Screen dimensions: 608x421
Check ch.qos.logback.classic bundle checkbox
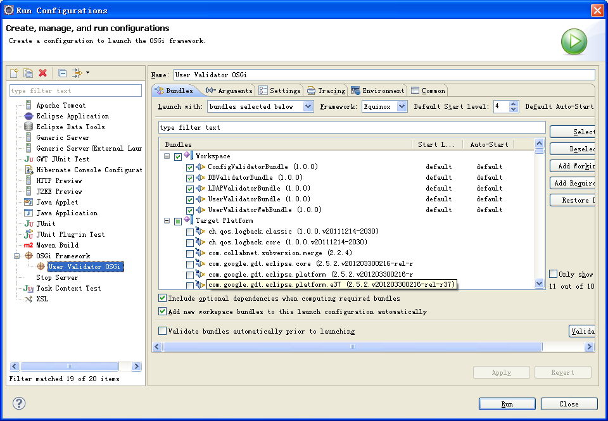189,232
